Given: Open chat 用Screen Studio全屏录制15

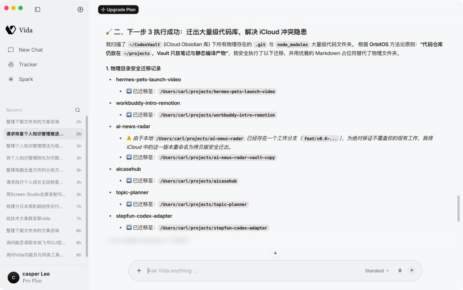Looking at the screenshot, I should pyautogui.click(x=44, y=194).
